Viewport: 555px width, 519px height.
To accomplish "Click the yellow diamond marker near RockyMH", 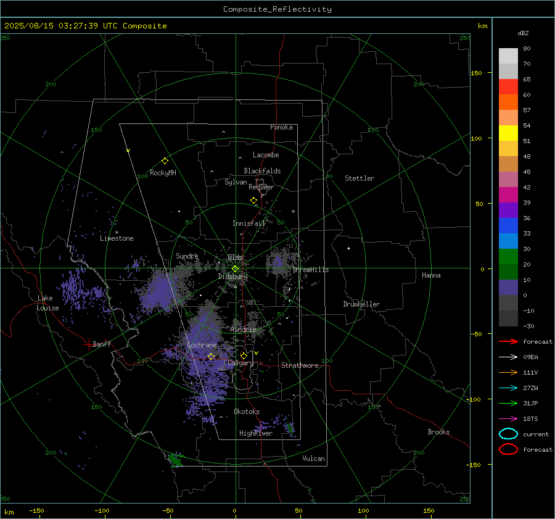I will click(x=165, y=161).
